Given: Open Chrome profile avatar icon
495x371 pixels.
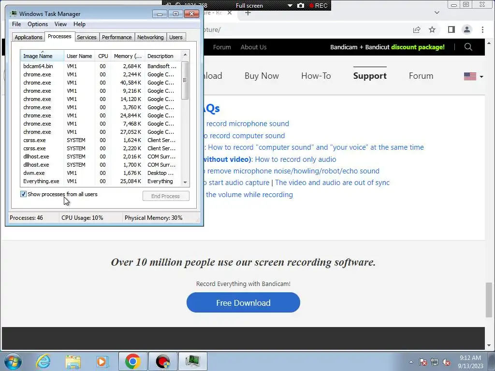Looking at the screenshot, I should [467, 29].
